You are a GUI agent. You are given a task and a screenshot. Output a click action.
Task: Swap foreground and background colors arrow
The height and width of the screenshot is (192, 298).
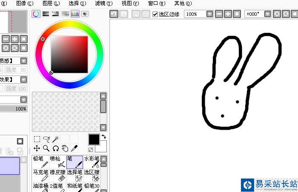point(104,137)
